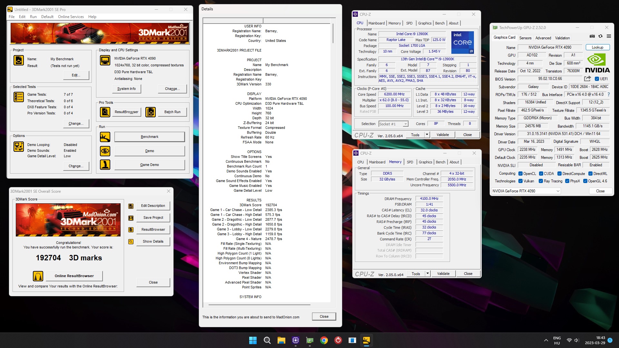619x348 pixels.
Task: Click the Demo eye icon in 3DMark
Action: click(105, 151)
